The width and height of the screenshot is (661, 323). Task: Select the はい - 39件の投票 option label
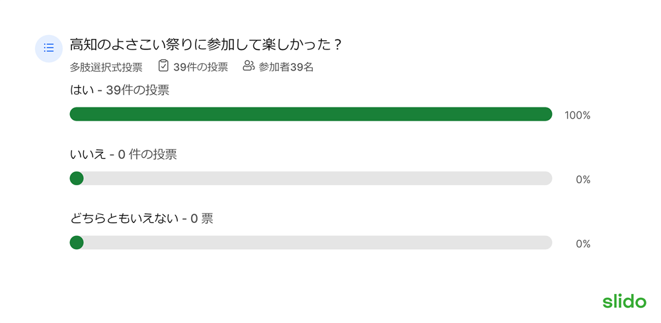[x=119, y=90]
